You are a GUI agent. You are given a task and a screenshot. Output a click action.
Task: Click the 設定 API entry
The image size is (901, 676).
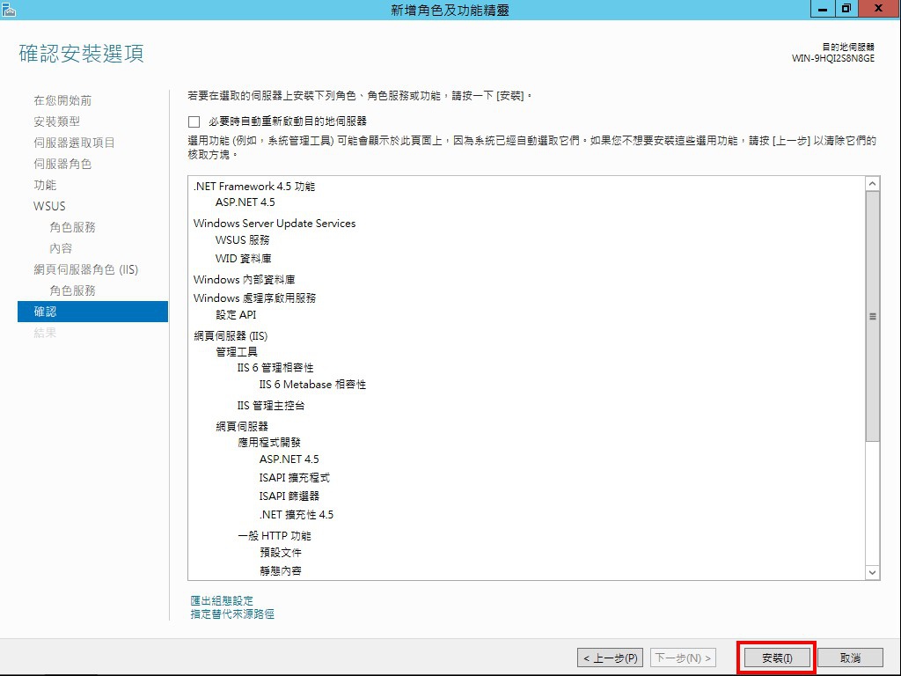click(236, 315)
